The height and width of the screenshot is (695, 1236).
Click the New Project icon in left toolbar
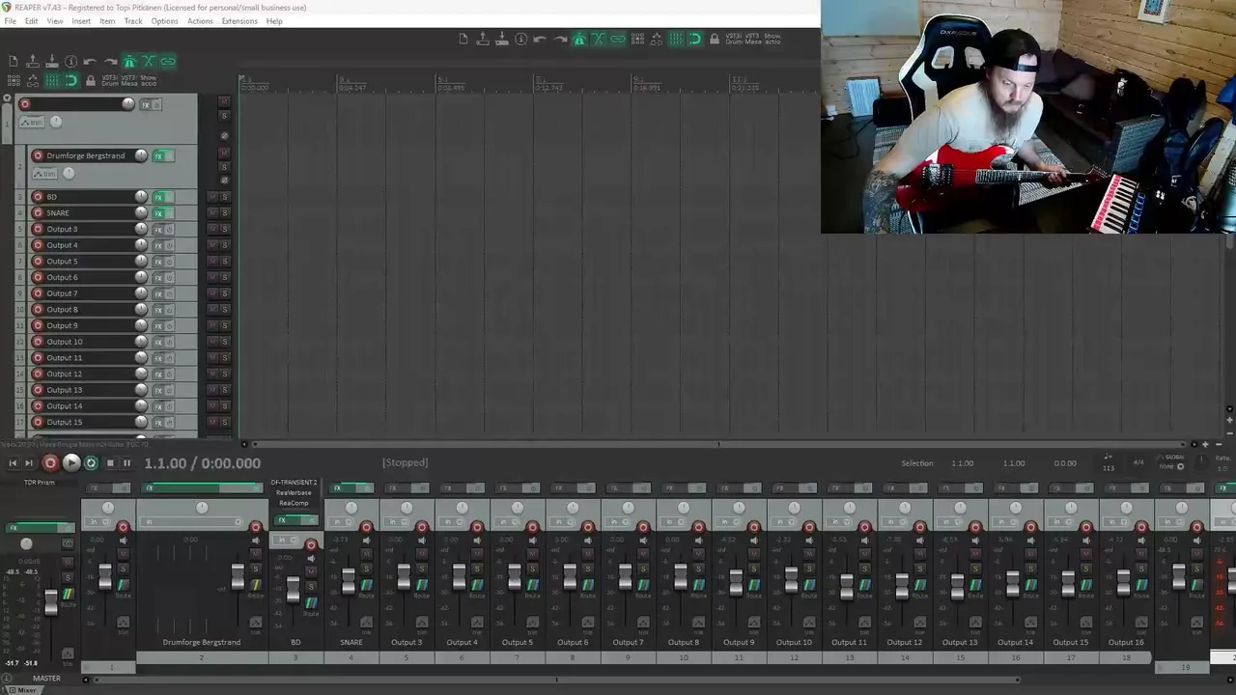pyautogui.click(x=14, y=62)
